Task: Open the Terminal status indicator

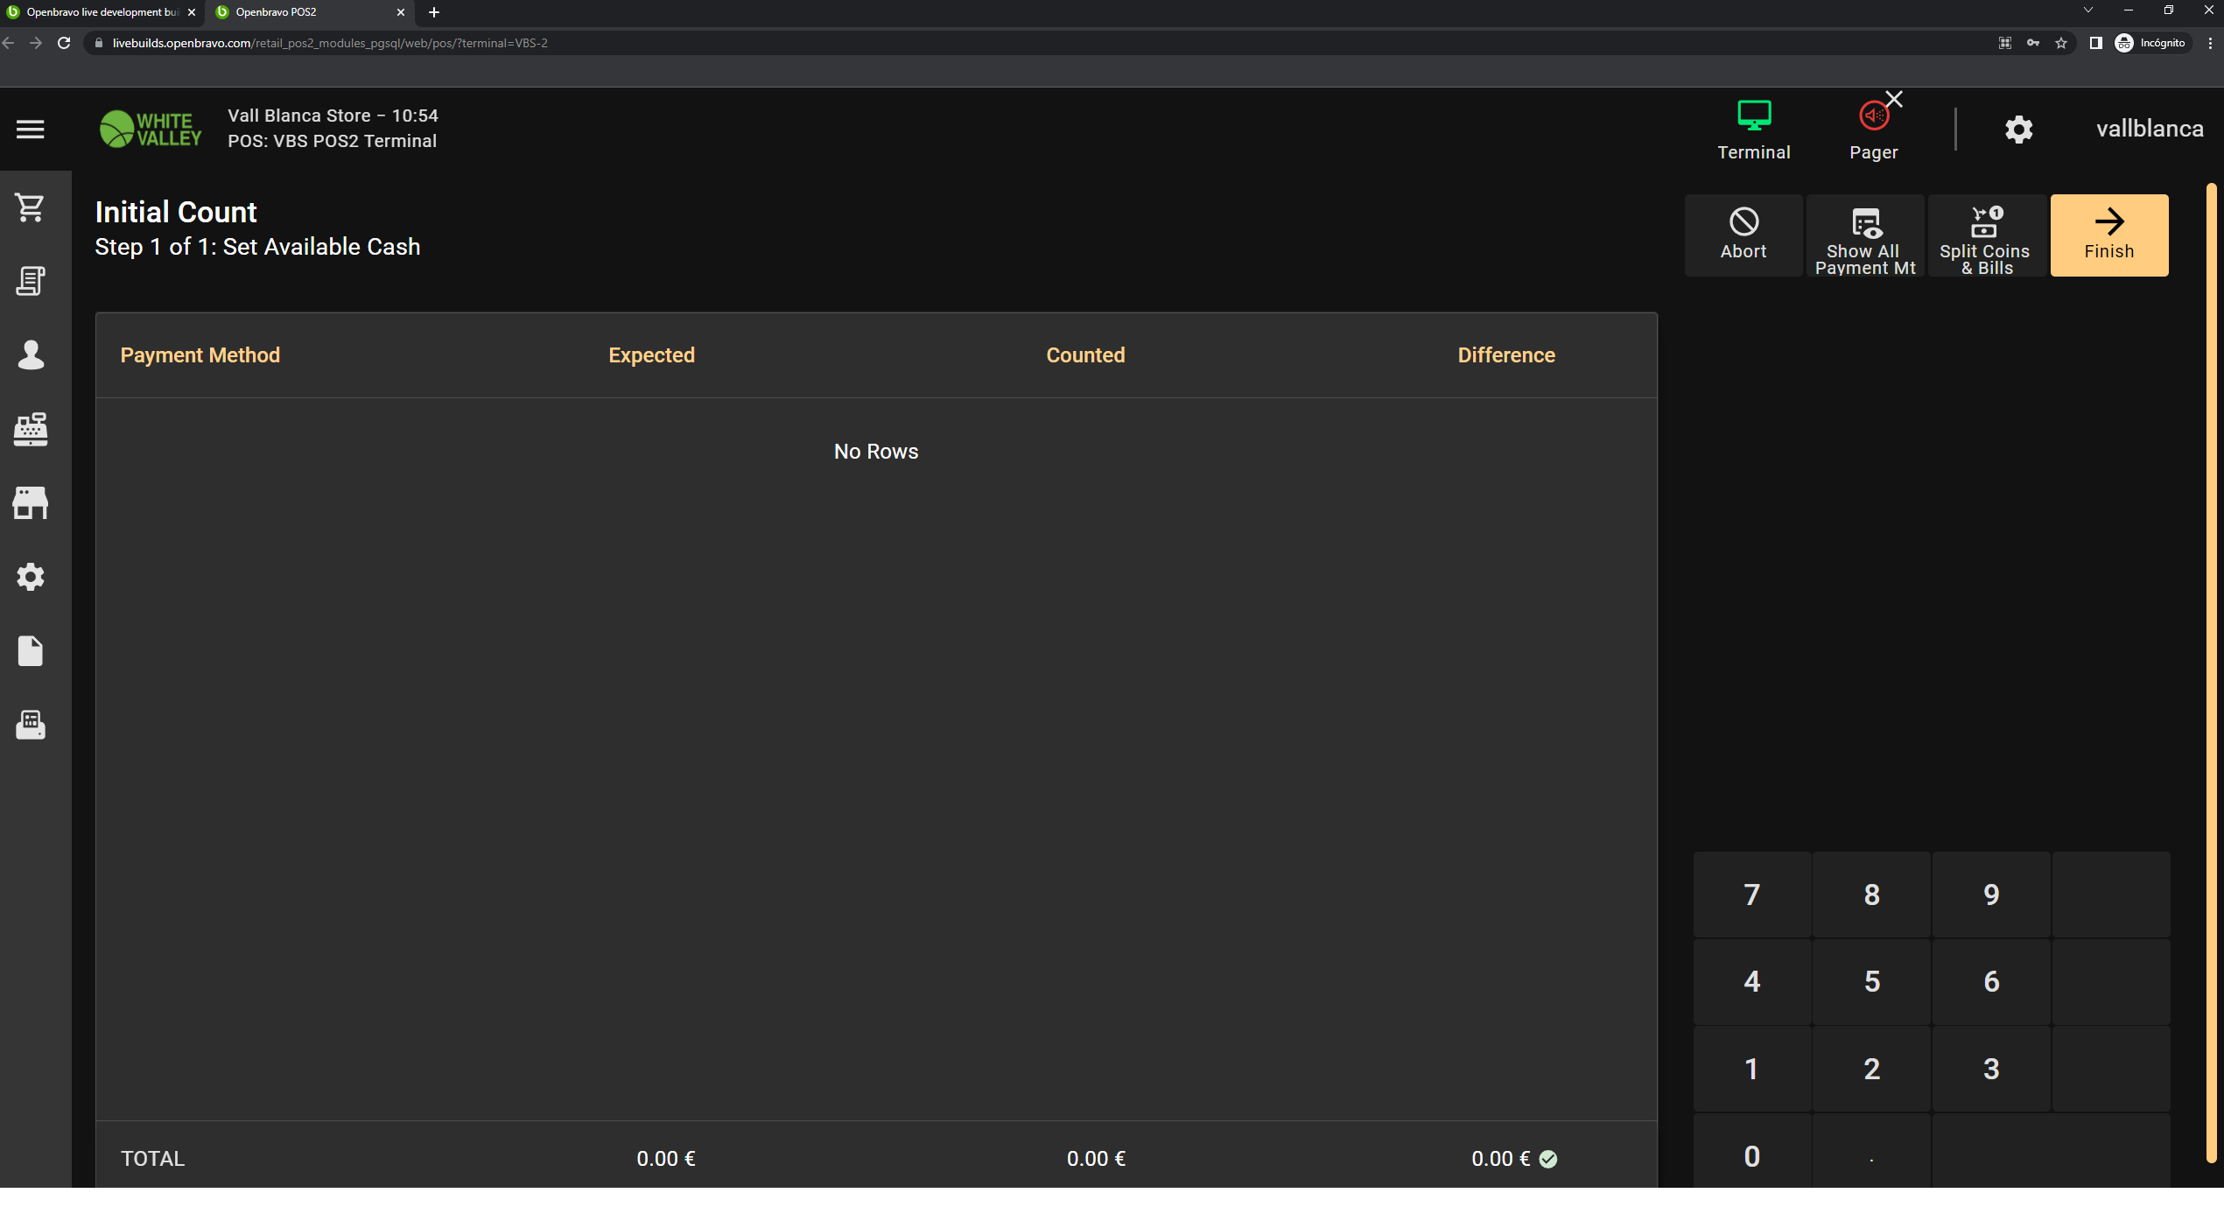Action: tap(1753, 130)
